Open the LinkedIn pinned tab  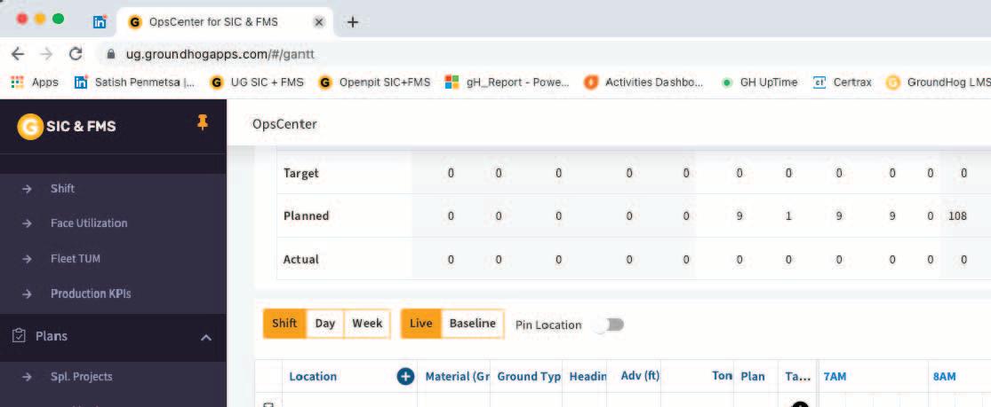click(100, 22)
